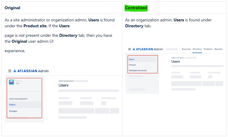
Task: Switch to the Directory tab
Action: click(x=197, y=49)
